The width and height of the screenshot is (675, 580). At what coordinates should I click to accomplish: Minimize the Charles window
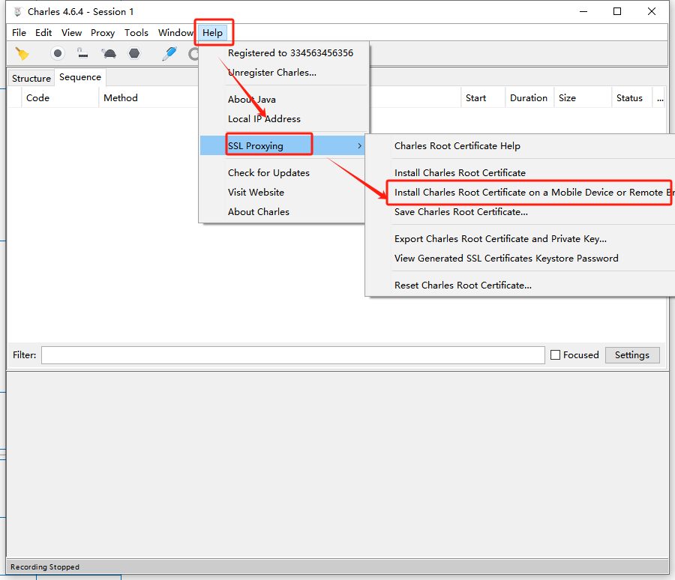pyautogui.click(x=583, y=12)
